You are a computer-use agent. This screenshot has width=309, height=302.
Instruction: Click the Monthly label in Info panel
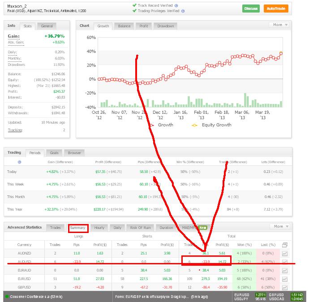pyautogui.click(x=14, y=58)
